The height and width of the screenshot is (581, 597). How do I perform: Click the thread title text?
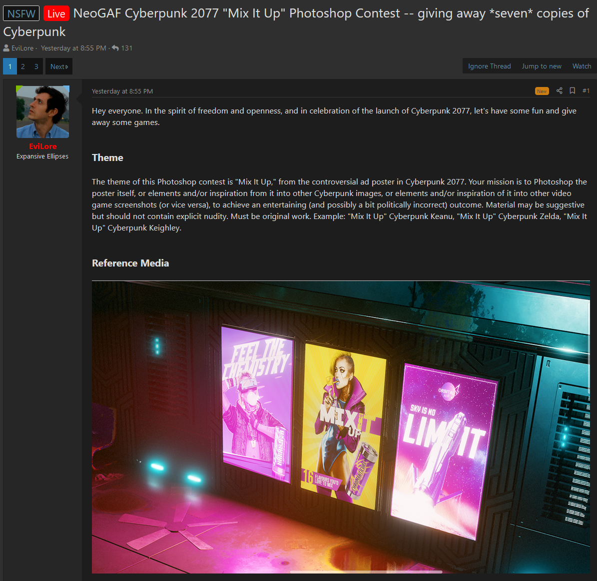point(296,22)
